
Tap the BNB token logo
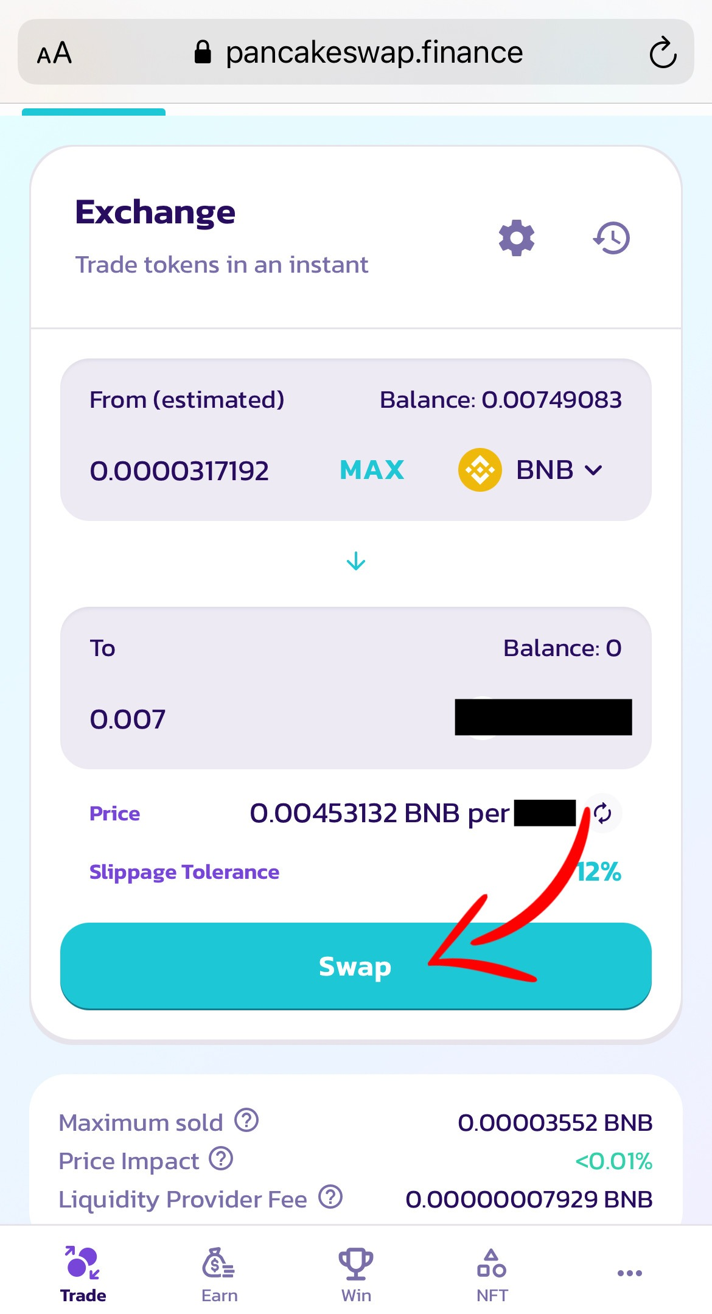480,470
